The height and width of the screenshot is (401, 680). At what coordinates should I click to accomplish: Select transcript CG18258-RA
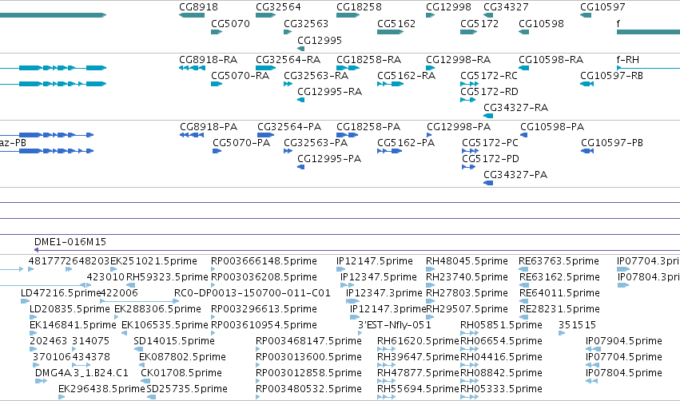[x=368, y=59]
